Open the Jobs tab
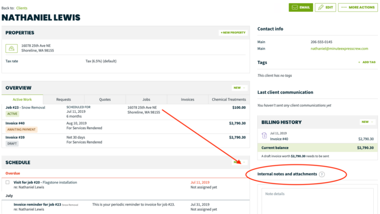This screenshot has height=214, width=380. pos(146,99)
